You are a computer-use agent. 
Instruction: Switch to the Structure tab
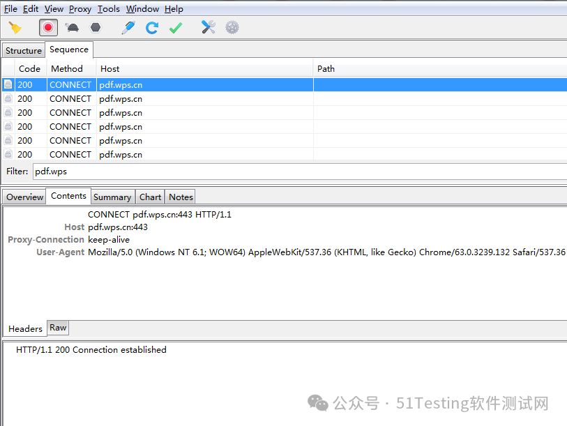[24, 51]
